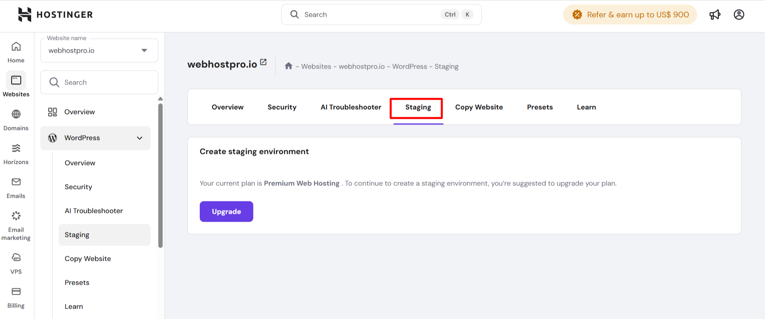This screenshot has height=319, width=765.
Task: Click webhostpro.io link in breadcrumb
Action: click(362, 66)
